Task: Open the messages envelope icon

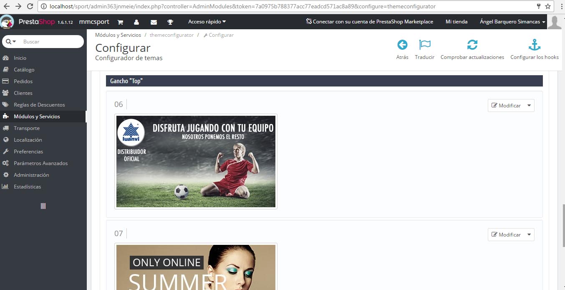Action: (154, 22)
